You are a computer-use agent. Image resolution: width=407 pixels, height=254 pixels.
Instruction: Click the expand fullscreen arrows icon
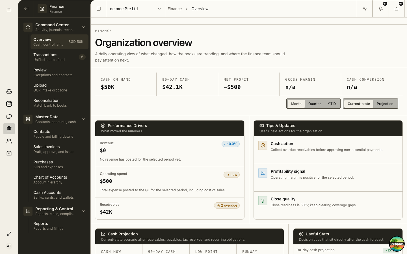pyautogui.click(x=9, y=234)
